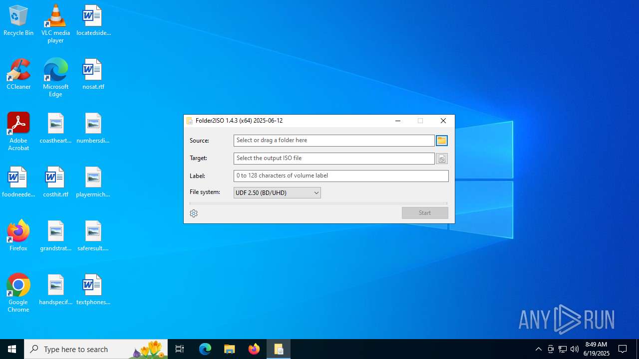Browse for a source folder icon
639x359 pixels.
(x=441, y=141)
